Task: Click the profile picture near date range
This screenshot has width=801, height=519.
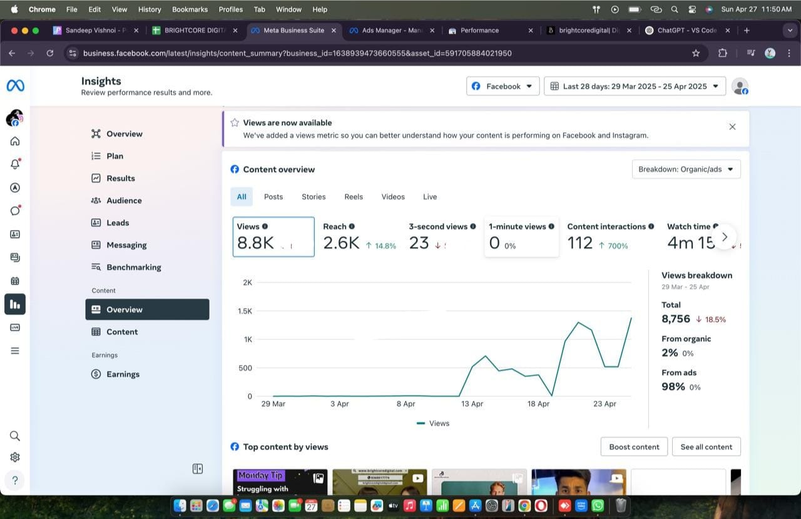Action: (x=740, y=86)
